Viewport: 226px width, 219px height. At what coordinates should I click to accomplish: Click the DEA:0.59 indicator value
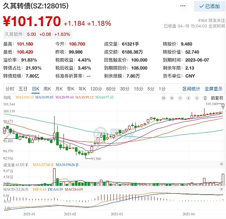(x=55, y=189)
